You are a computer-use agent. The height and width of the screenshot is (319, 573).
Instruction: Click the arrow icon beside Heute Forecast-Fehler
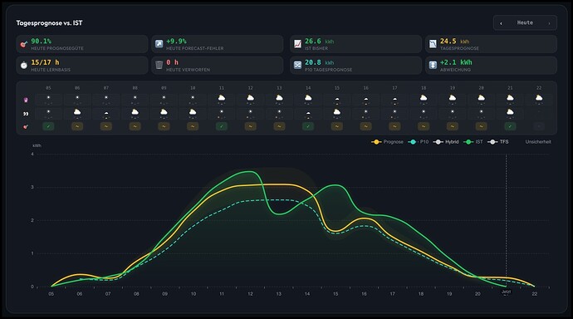159,44
